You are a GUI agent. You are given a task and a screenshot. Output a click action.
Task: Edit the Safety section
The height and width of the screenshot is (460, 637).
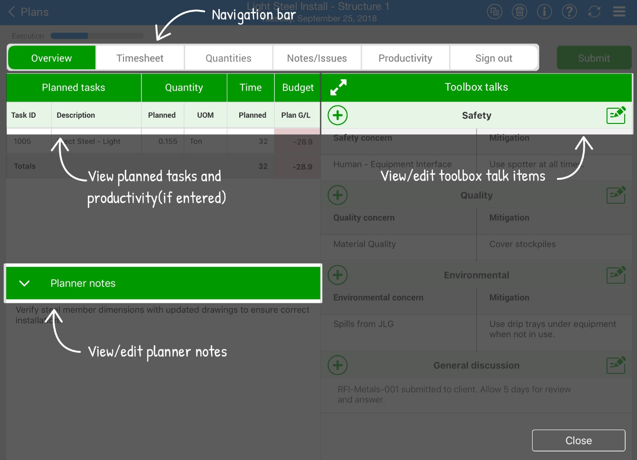click(x=616, y=115)
